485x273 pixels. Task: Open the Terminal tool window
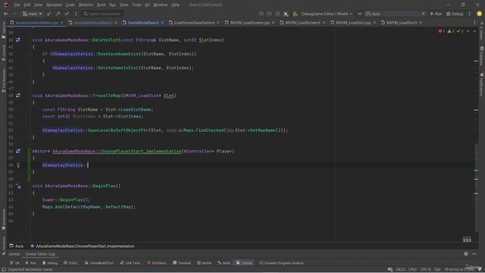[x=182, y=263]
